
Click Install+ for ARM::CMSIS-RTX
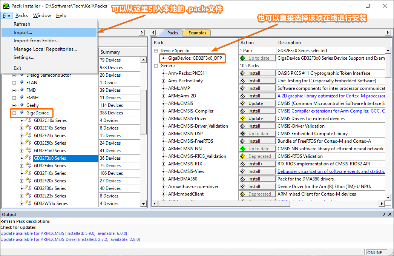coord(257,164)
